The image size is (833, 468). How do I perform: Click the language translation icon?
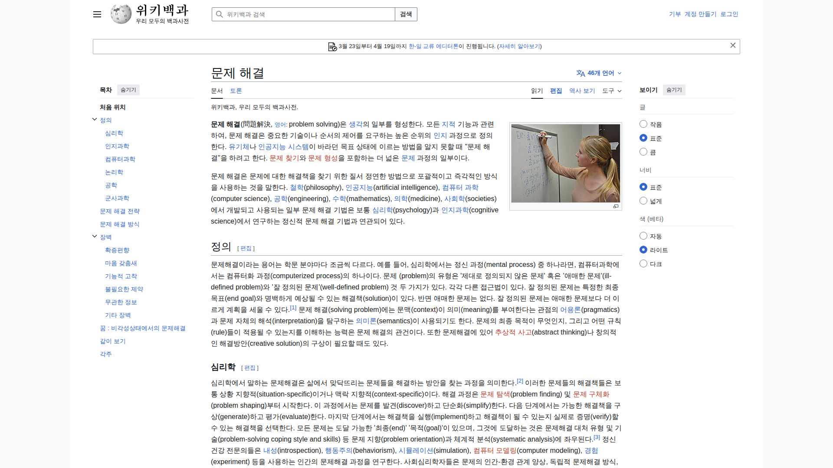click(580, 73)
